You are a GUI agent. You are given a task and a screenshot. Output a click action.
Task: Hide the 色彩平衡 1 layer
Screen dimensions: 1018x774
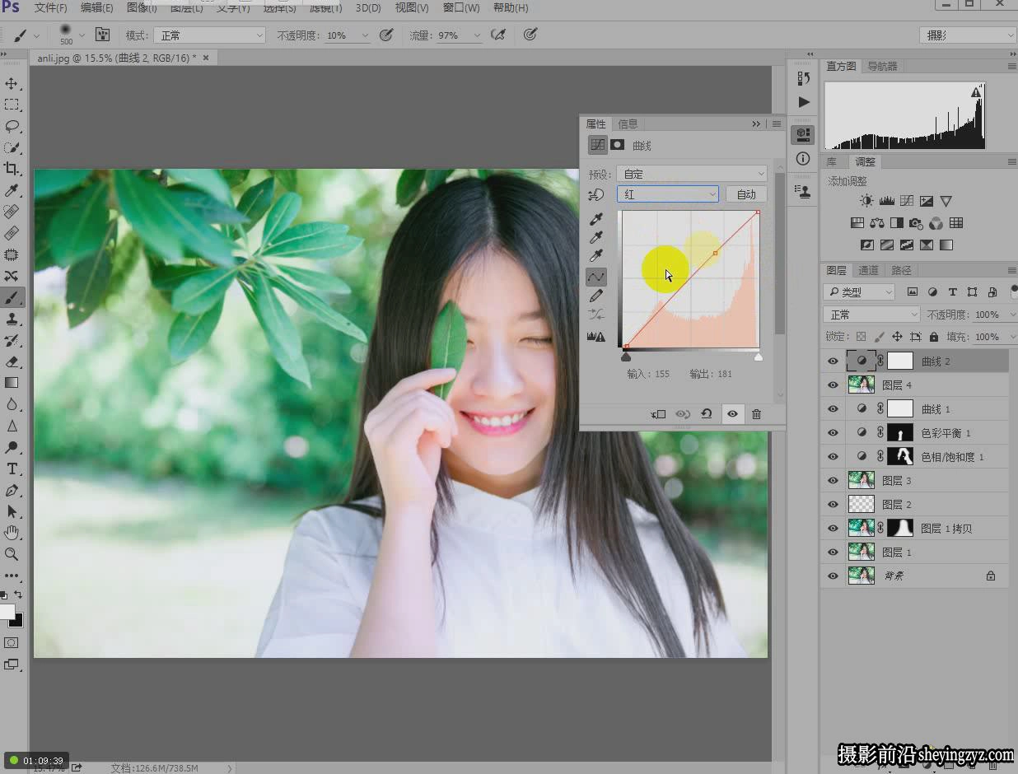click(x=832, y=432)
